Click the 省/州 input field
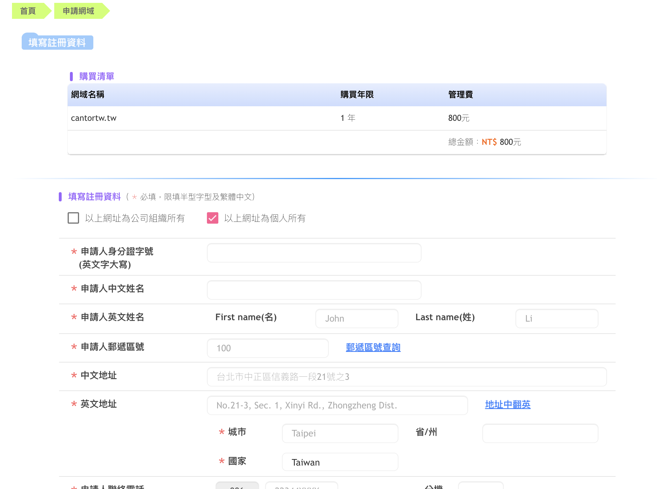The width and height of the screenshot is (657, 489). point(540,434)
